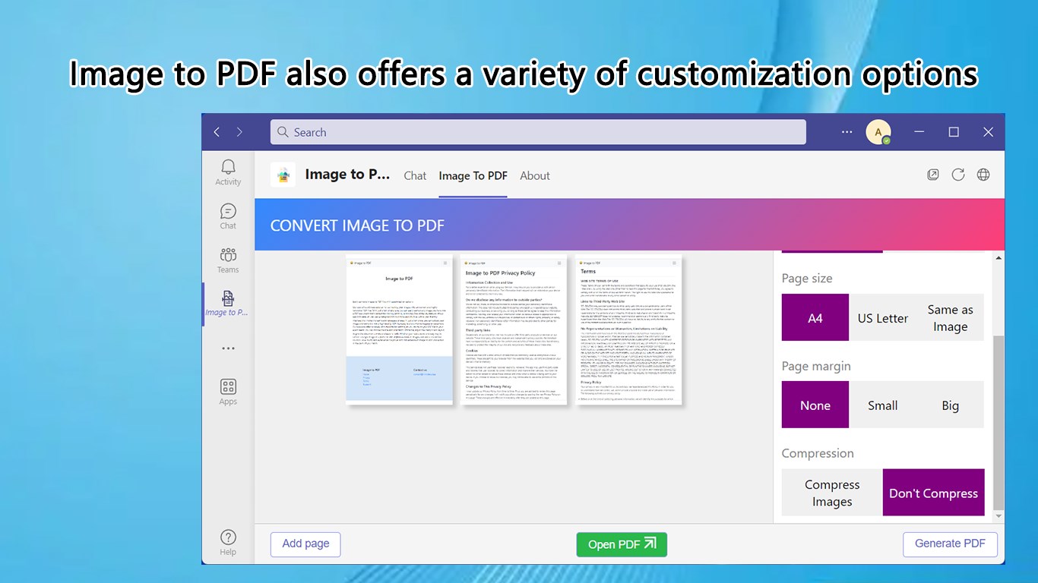Click the Page size label
The image size is (1038, 583).
pyautogui.click(x=807, y=279)
